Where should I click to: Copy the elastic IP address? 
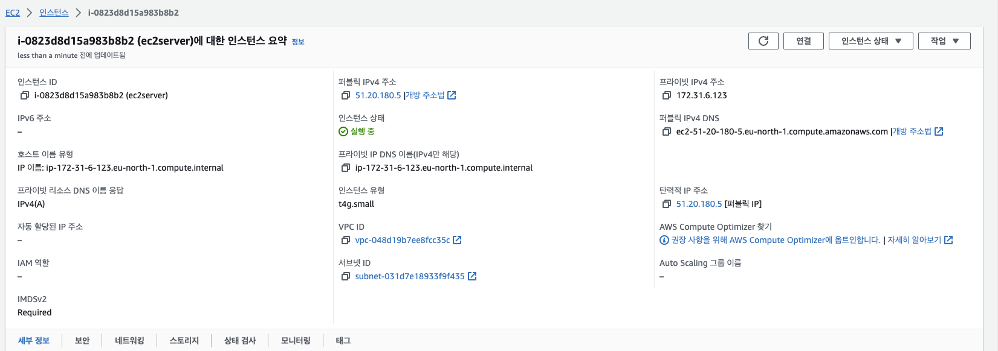[x=667, y=204]
